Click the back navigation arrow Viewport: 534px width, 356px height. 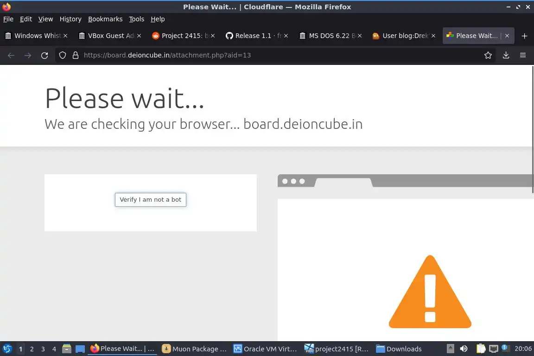11,55
